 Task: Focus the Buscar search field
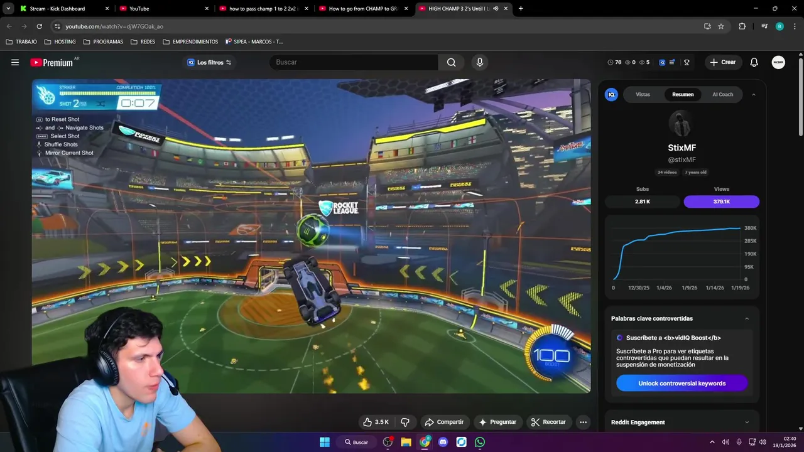click(x=354, y=62)
